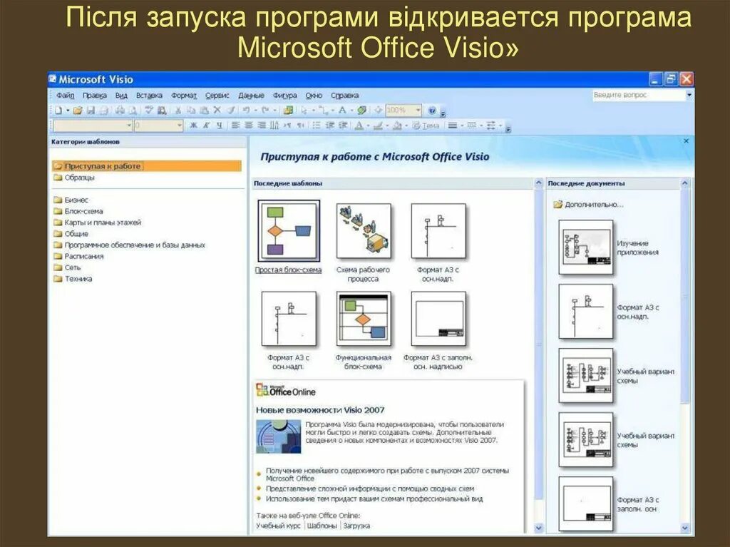
Task: Select the Образцы category
Action: pos(74,178)
